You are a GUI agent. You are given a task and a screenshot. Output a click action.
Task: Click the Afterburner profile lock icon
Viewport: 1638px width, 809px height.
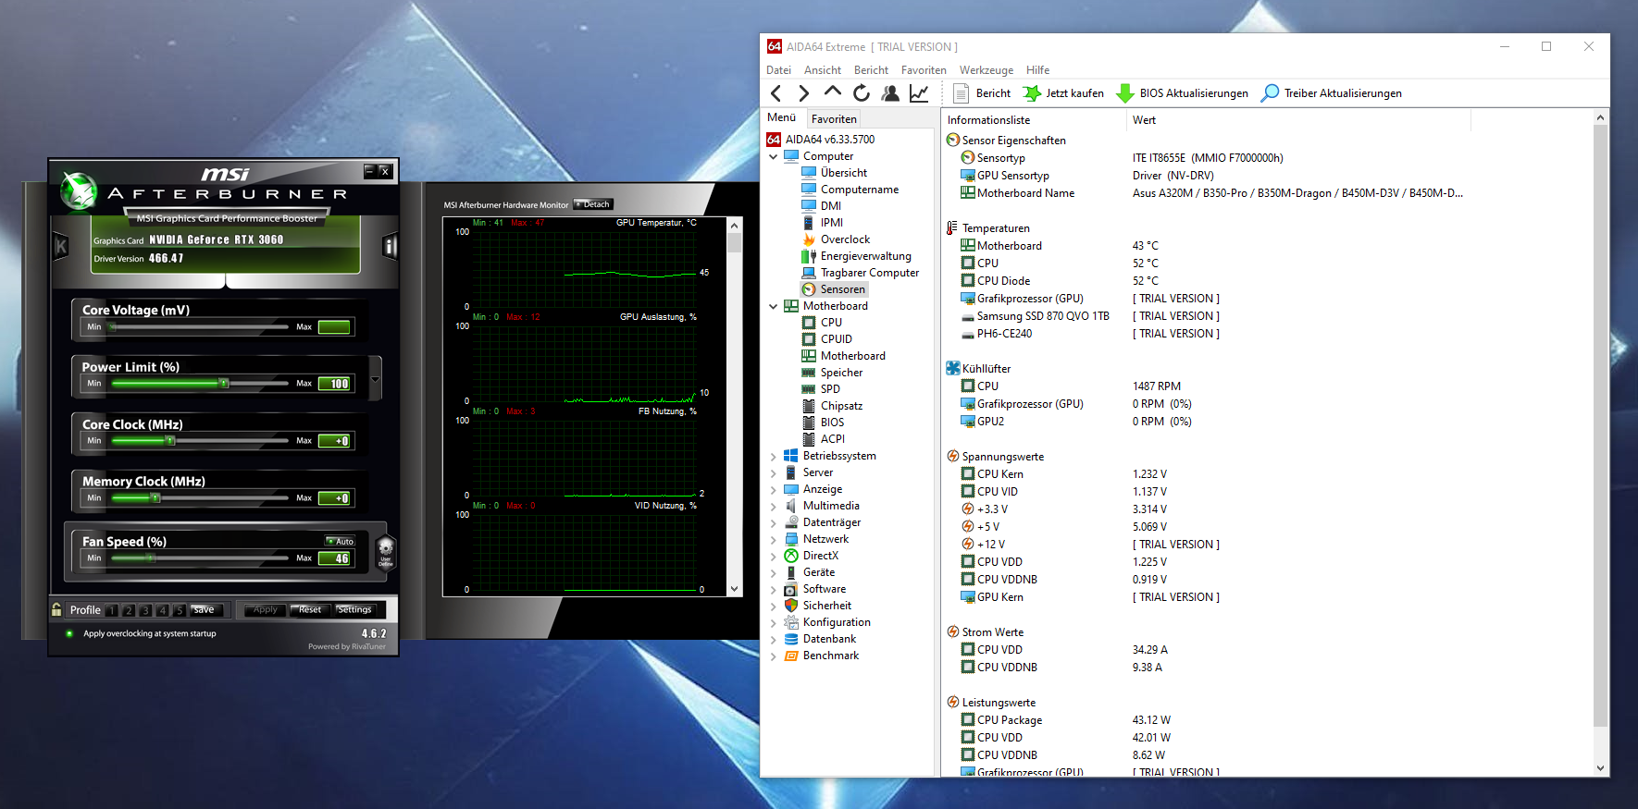(x=56, y=609)
